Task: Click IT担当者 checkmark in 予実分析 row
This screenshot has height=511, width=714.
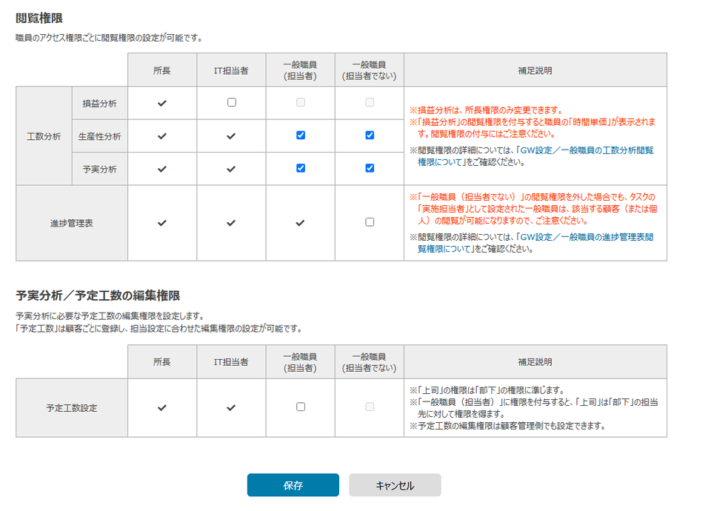Action: coord(231,169)
